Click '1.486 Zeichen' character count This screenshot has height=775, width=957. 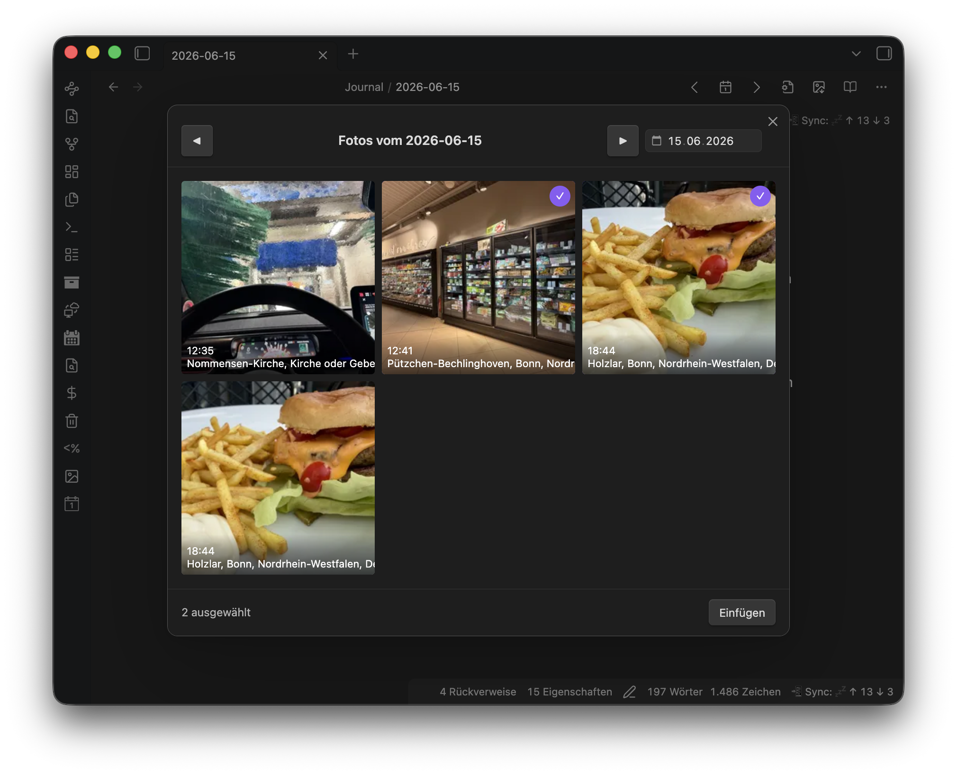point(745,692)
